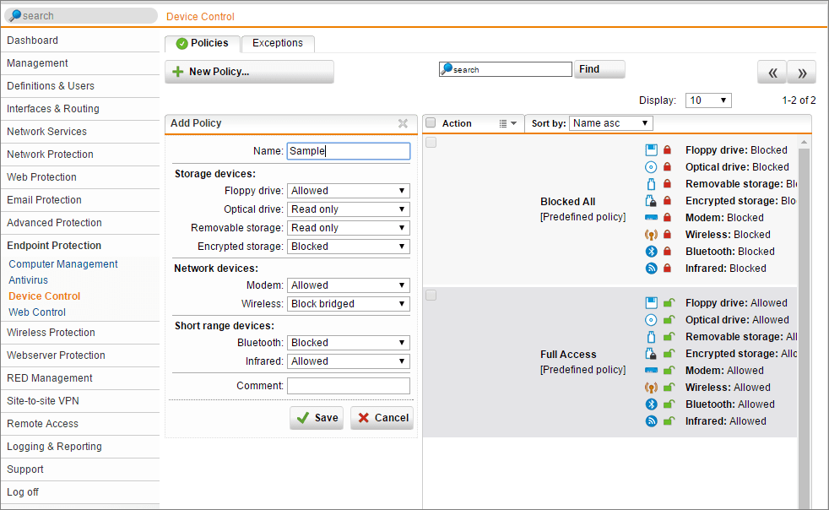
Task: Check the Full Access policy checkbox
Action: 431,296
